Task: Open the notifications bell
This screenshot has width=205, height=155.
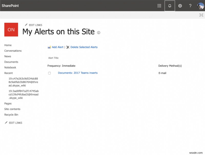Action: click(170, 6)
